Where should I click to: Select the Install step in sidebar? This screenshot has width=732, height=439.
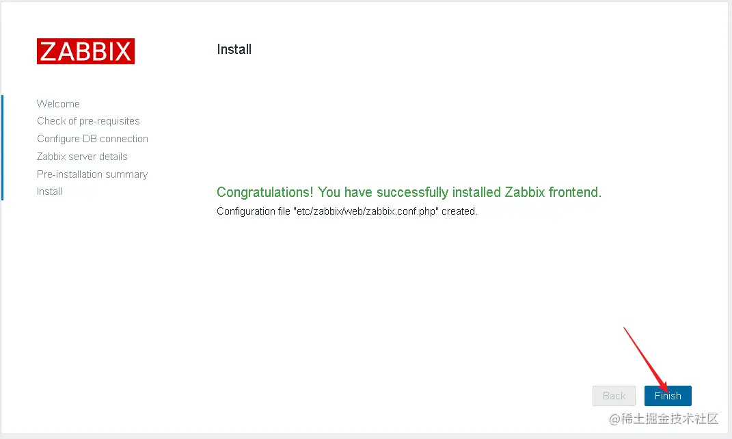point(49,191)
